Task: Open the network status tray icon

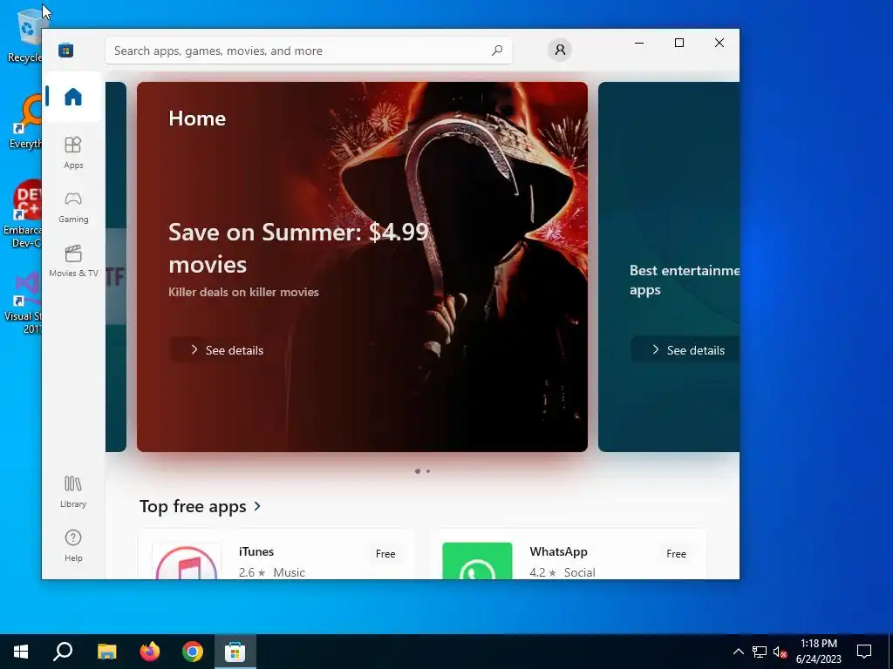Action: 760,652
